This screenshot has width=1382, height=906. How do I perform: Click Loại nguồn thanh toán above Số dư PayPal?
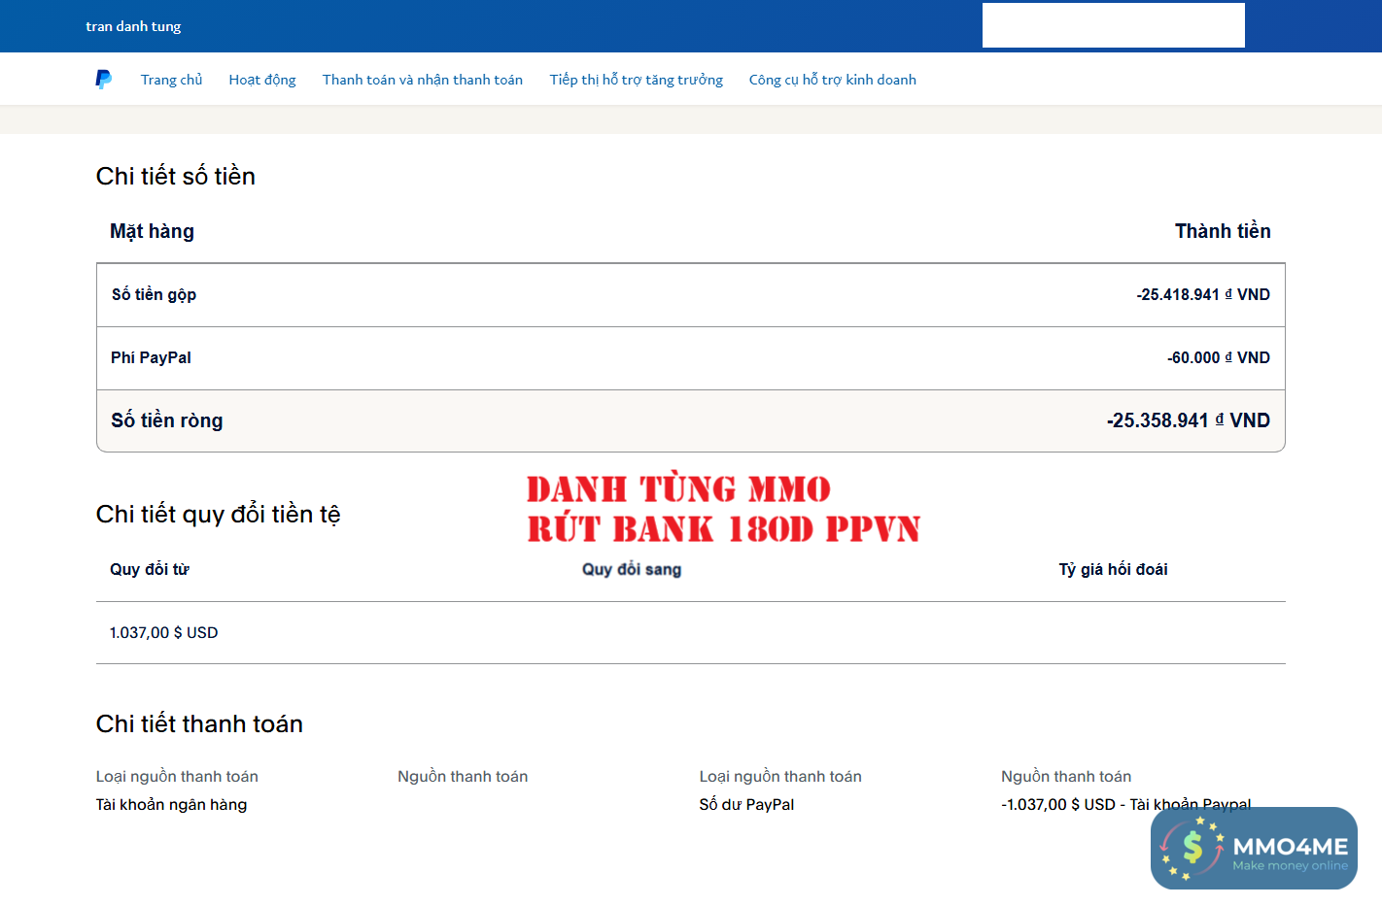(780, 776)
